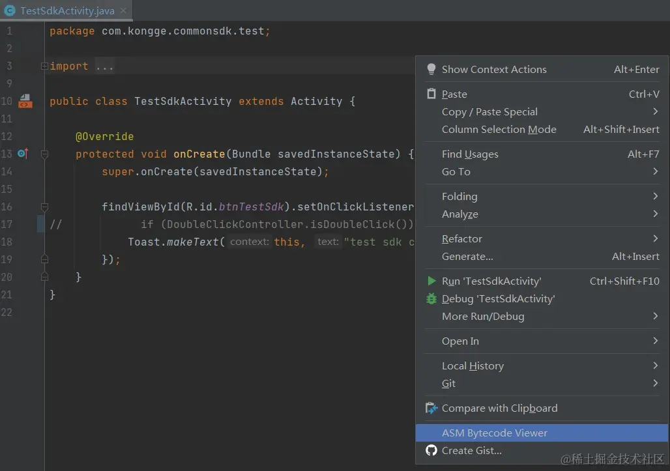Click the fold end marker on line 20
670x471 pixels.
(44, 277)
